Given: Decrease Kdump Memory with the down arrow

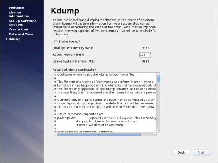Looking at the screenshot, I should [x=150, y=56].
